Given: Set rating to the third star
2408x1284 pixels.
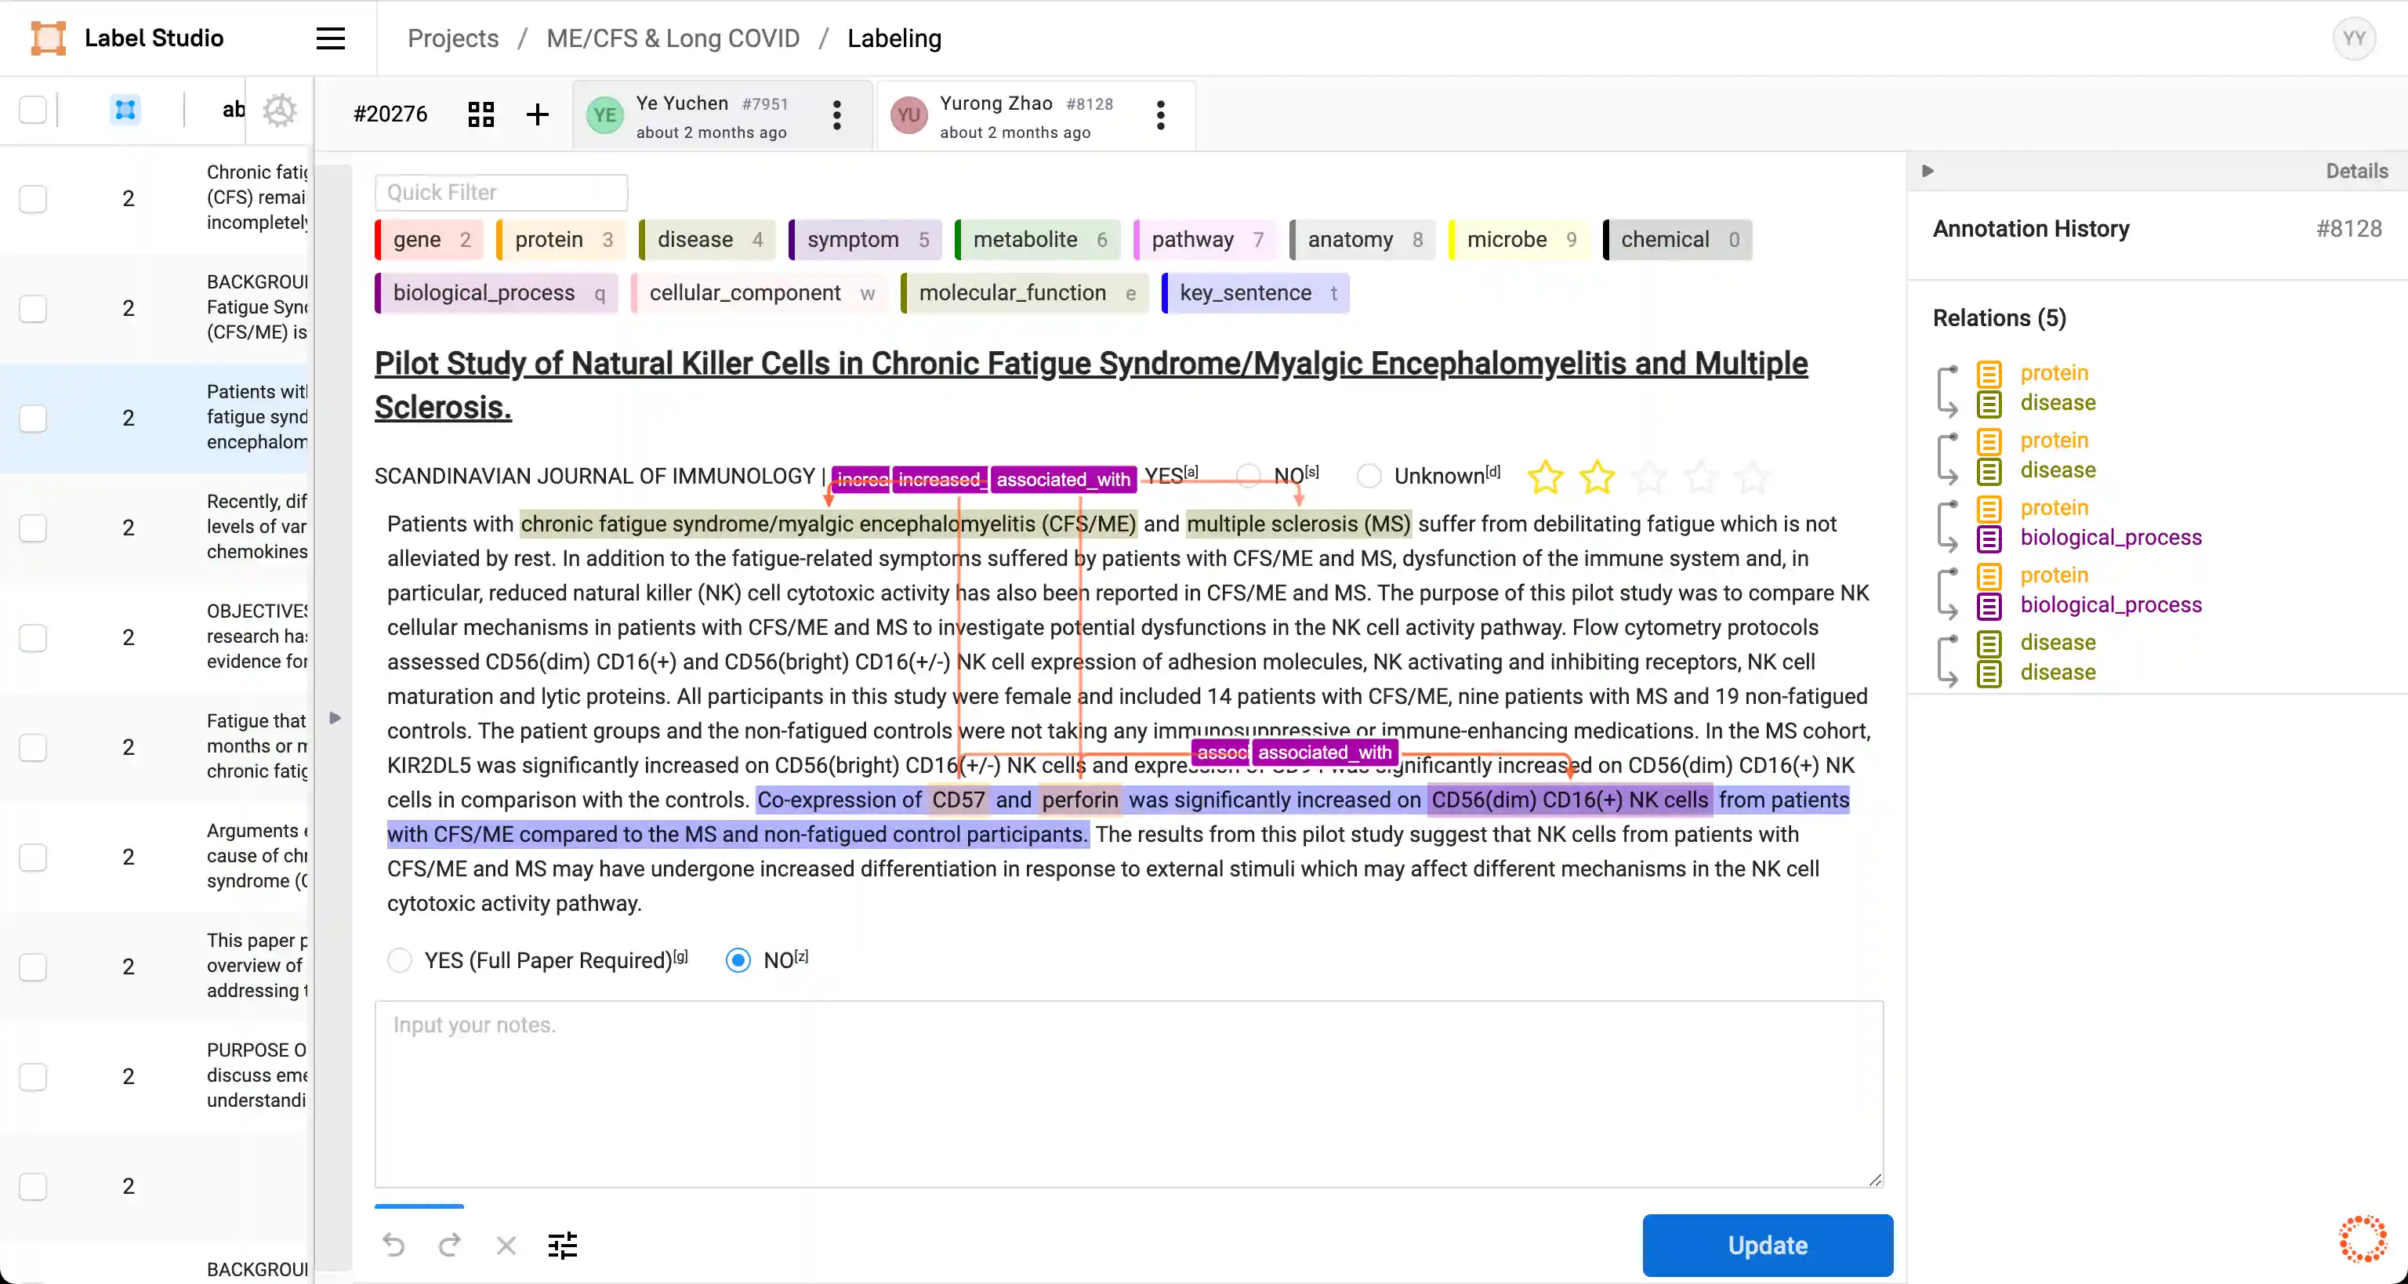Looking at the screenshot, I should (1649, 477).
